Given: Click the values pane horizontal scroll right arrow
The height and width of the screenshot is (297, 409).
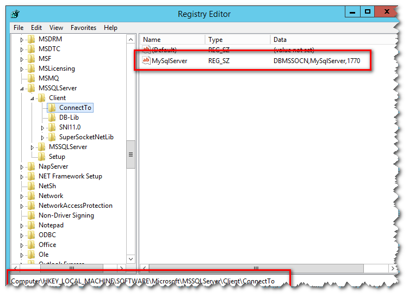Looking at the screenshot, I should (393, 268).
